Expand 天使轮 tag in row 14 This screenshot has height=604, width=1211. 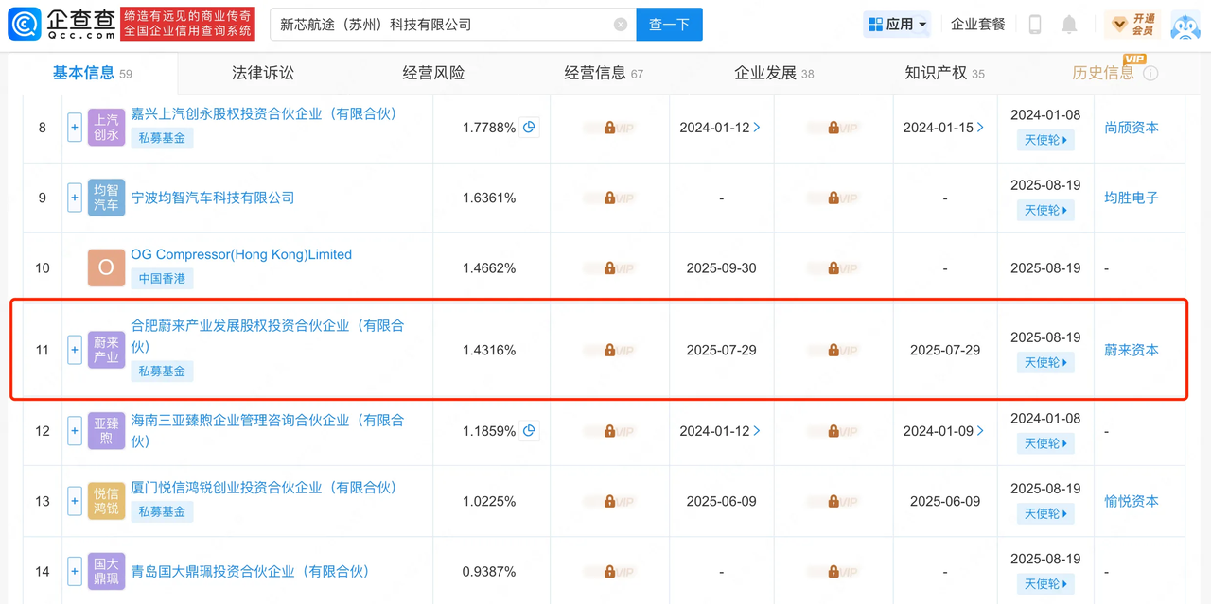(x=1045, y=584)
